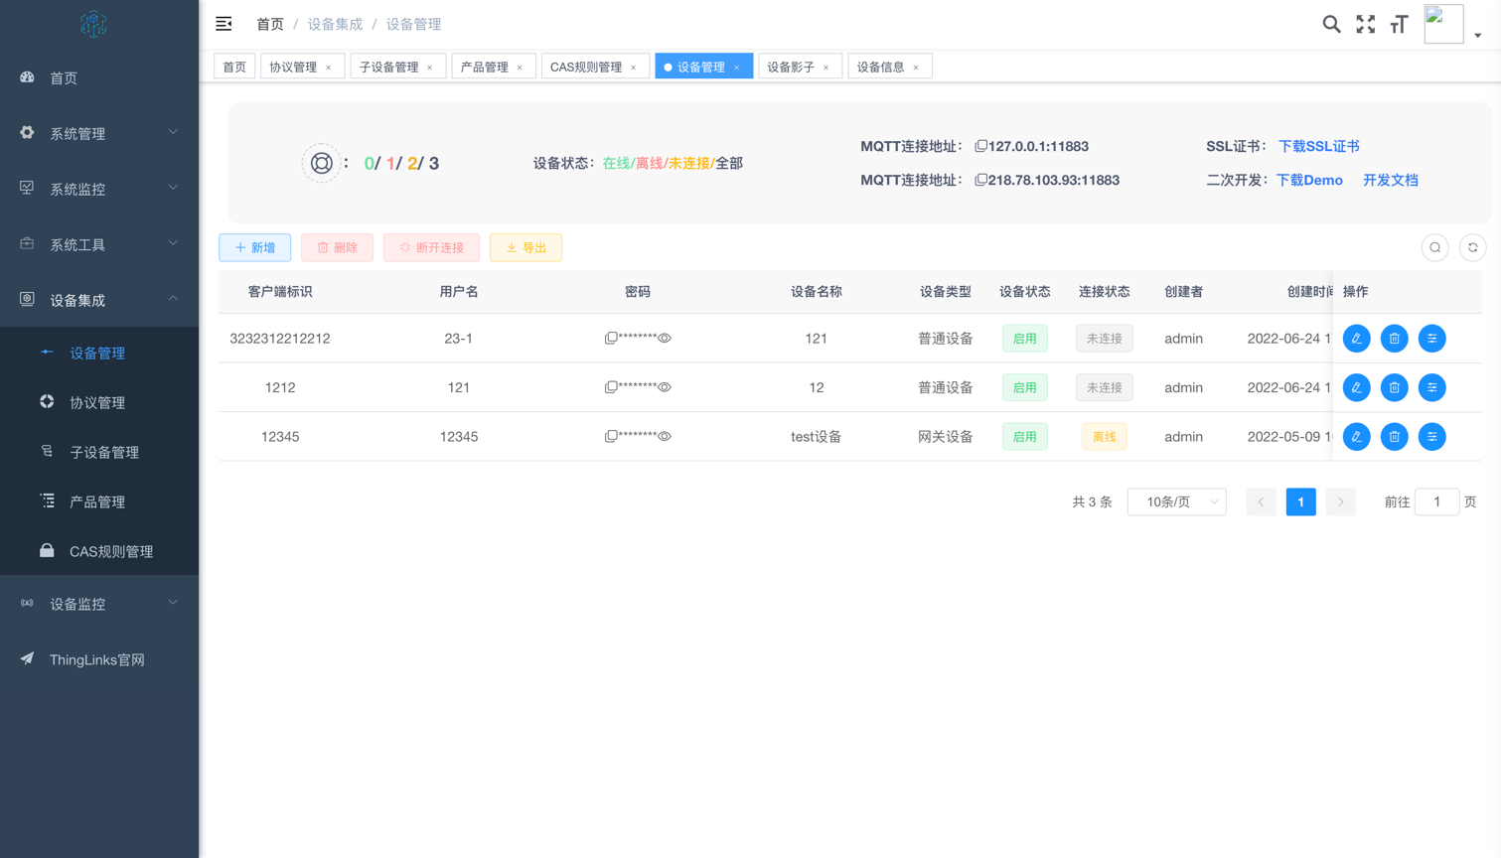Open settings sliders icon for device 121
The image size is (1501, 858).
[x=1431, y=338]
